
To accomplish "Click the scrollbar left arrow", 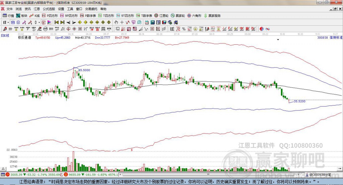I will coord(120,175).
